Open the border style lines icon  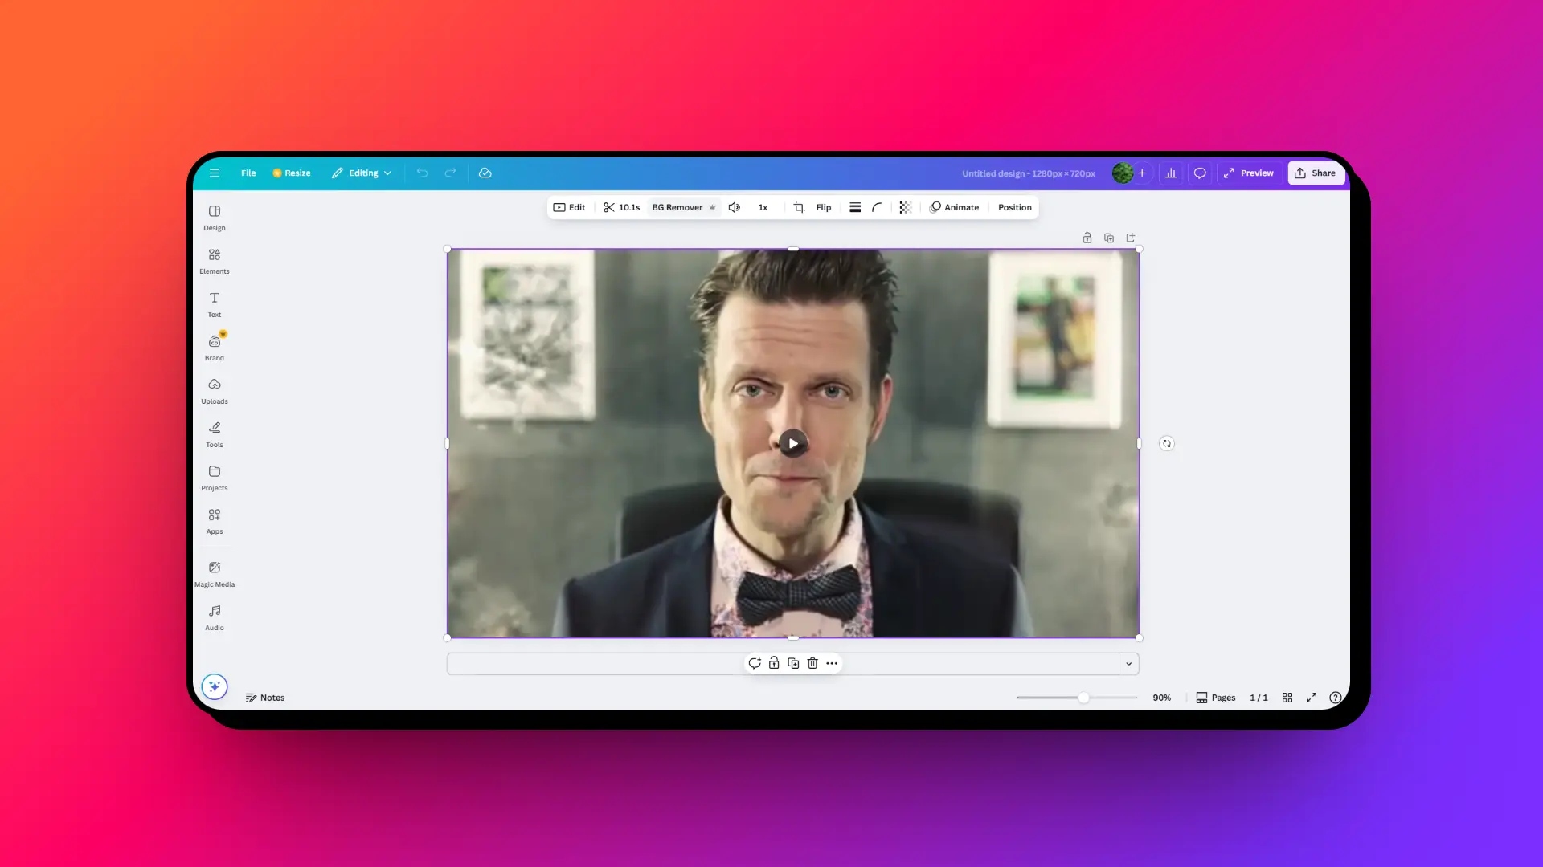point(855,207)
